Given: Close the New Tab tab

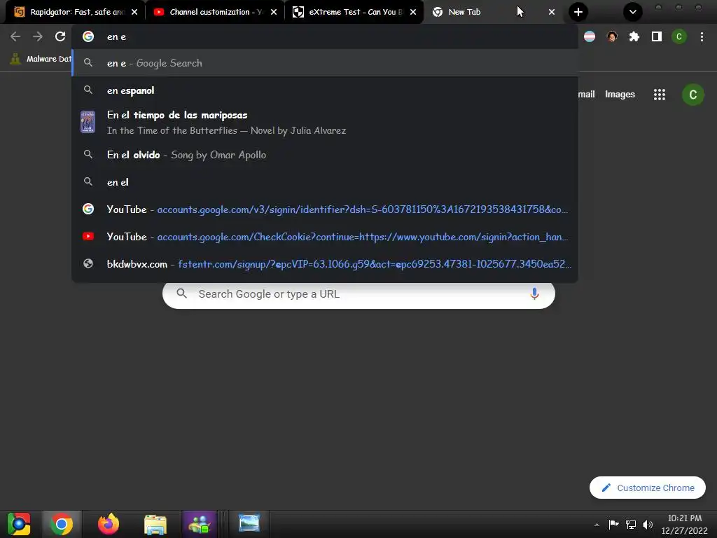Looking at the screenshot, I should point(552,12).
